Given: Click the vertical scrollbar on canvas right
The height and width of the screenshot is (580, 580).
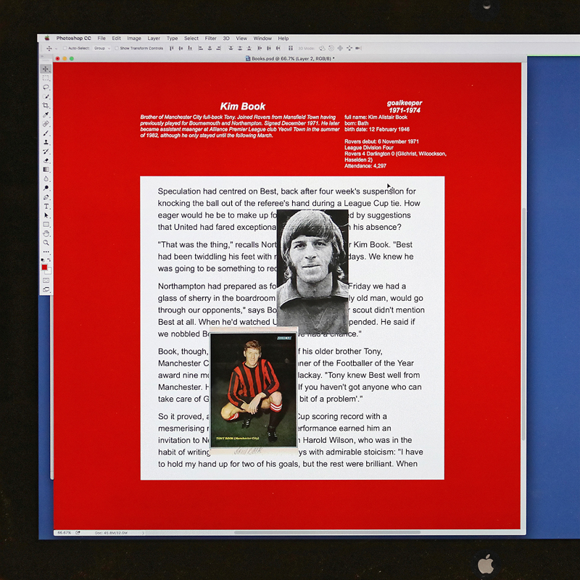Looking at the screenshot, I should (x=523, y=324).
